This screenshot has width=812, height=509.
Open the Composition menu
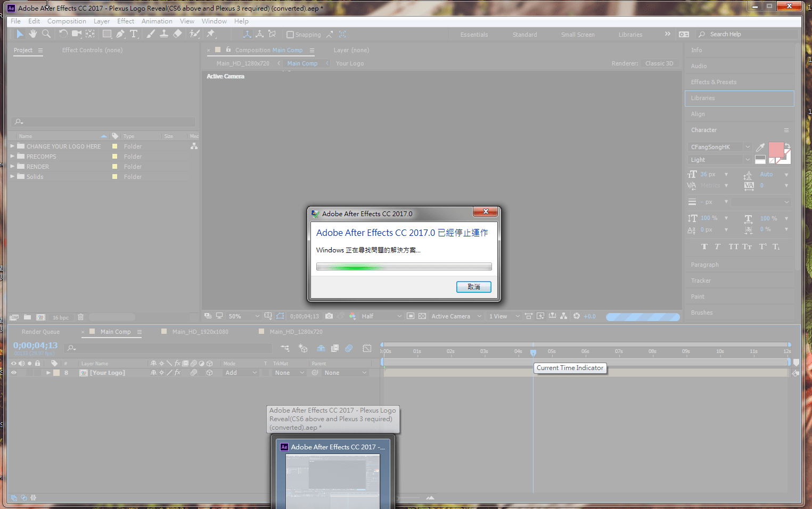click(x=67, y=21)
